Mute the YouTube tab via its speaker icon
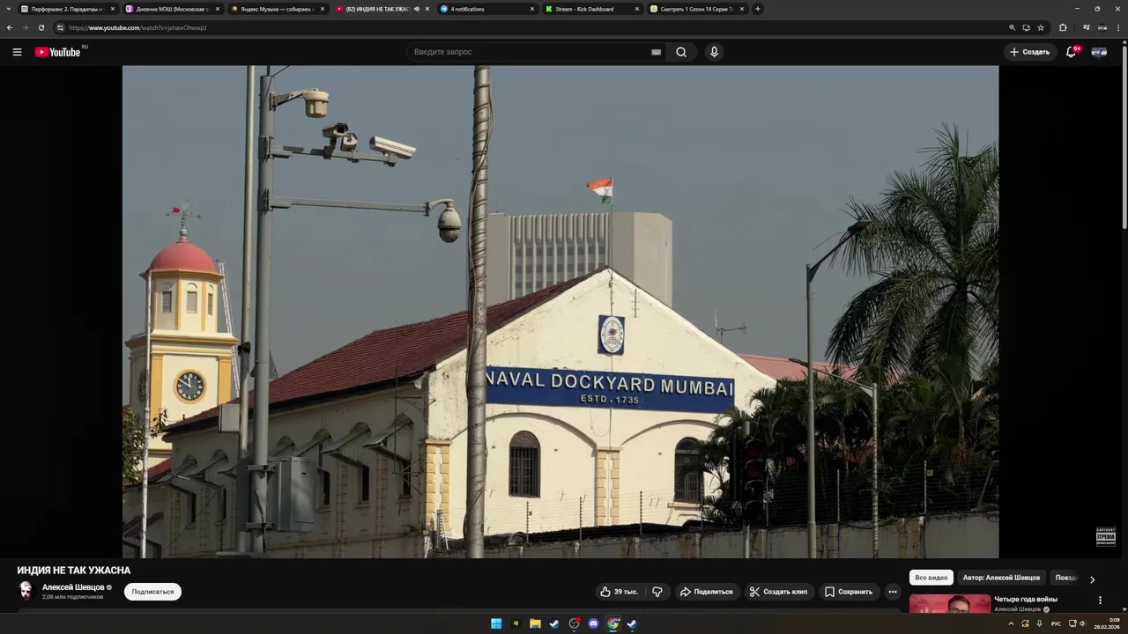1128x634 pixels. (417, 9)
